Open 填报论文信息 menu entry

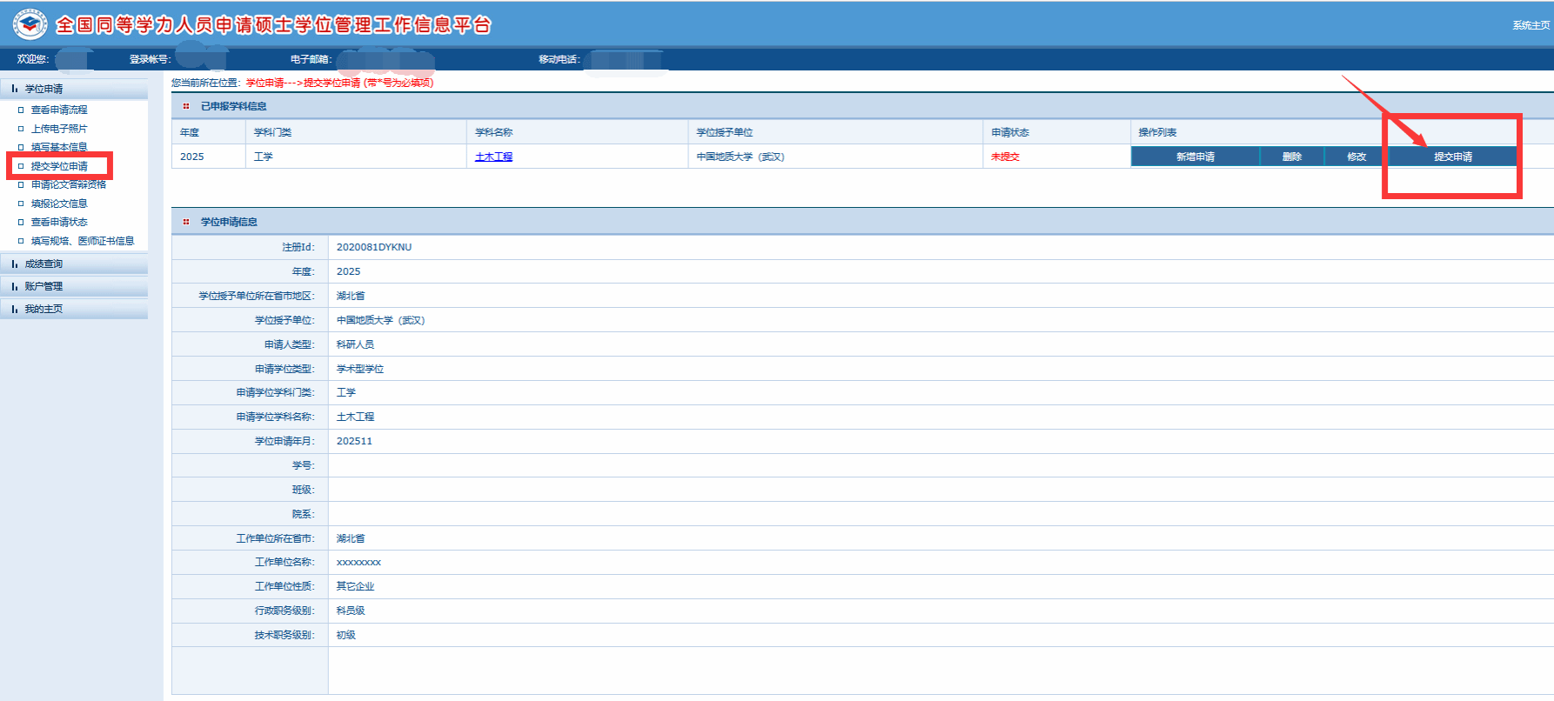(x=59, y=204)
